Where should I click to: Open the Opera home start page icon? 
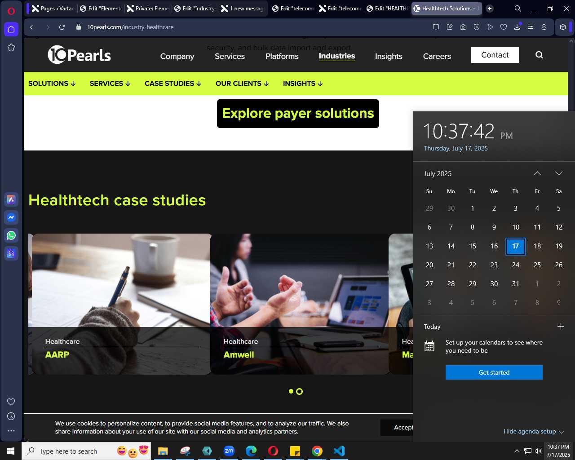pos(11,29)
